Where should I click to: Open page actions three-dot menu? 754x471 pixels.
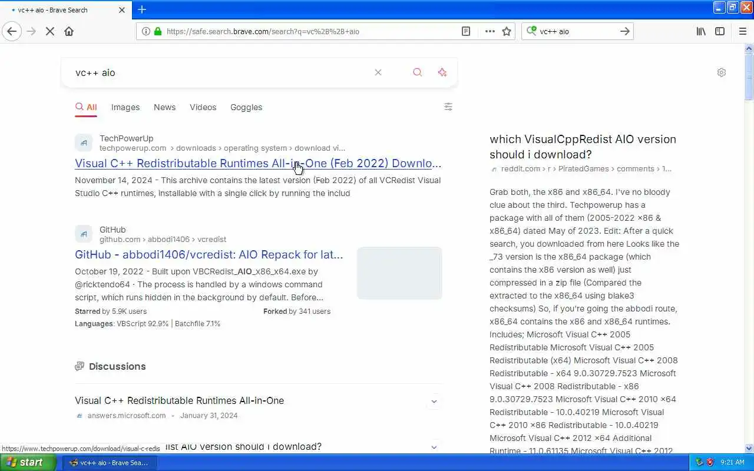(x=490, y=31)
